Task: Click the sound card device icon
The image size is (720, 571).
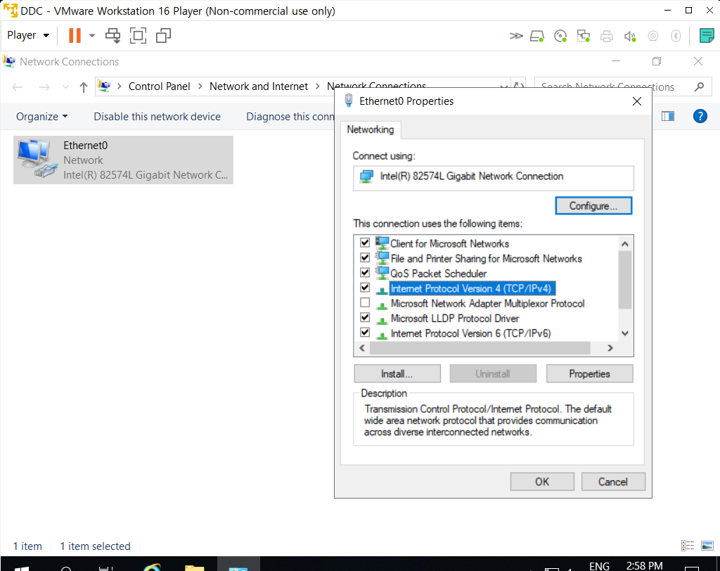Action: pos(630,36)
